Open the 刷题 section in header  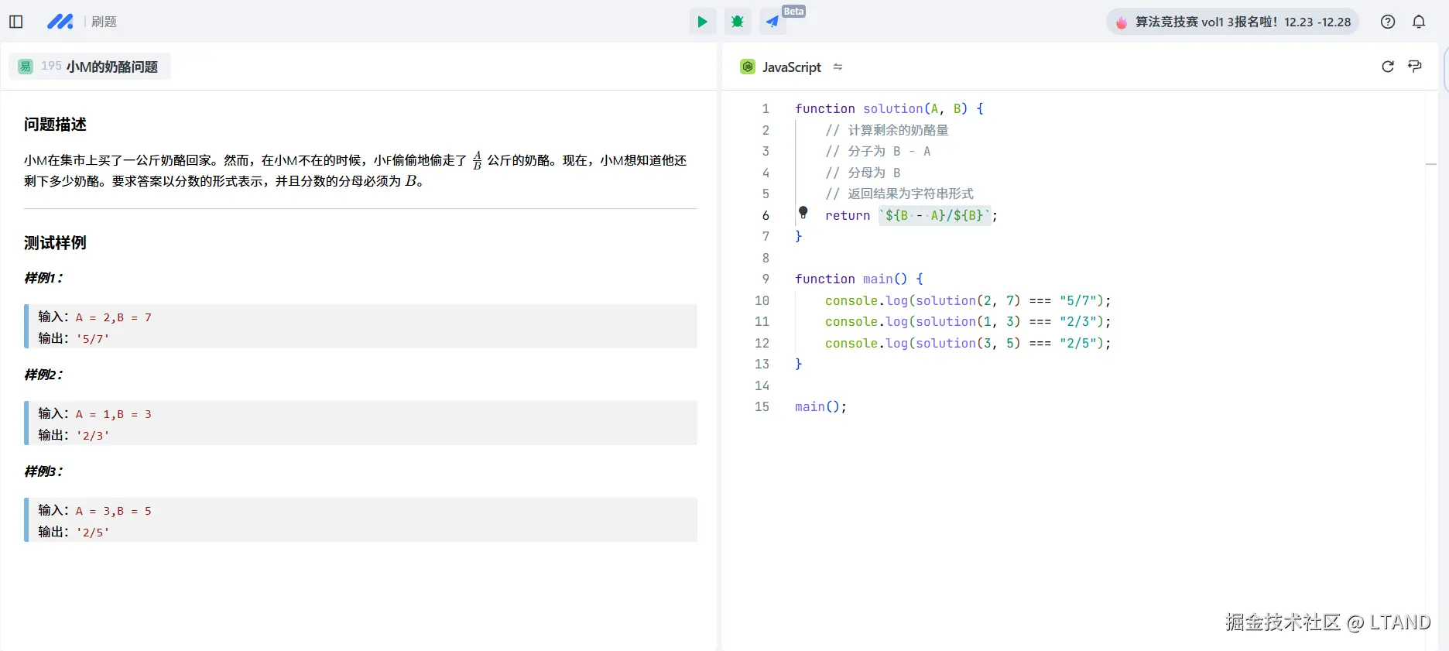click(104, 22)
